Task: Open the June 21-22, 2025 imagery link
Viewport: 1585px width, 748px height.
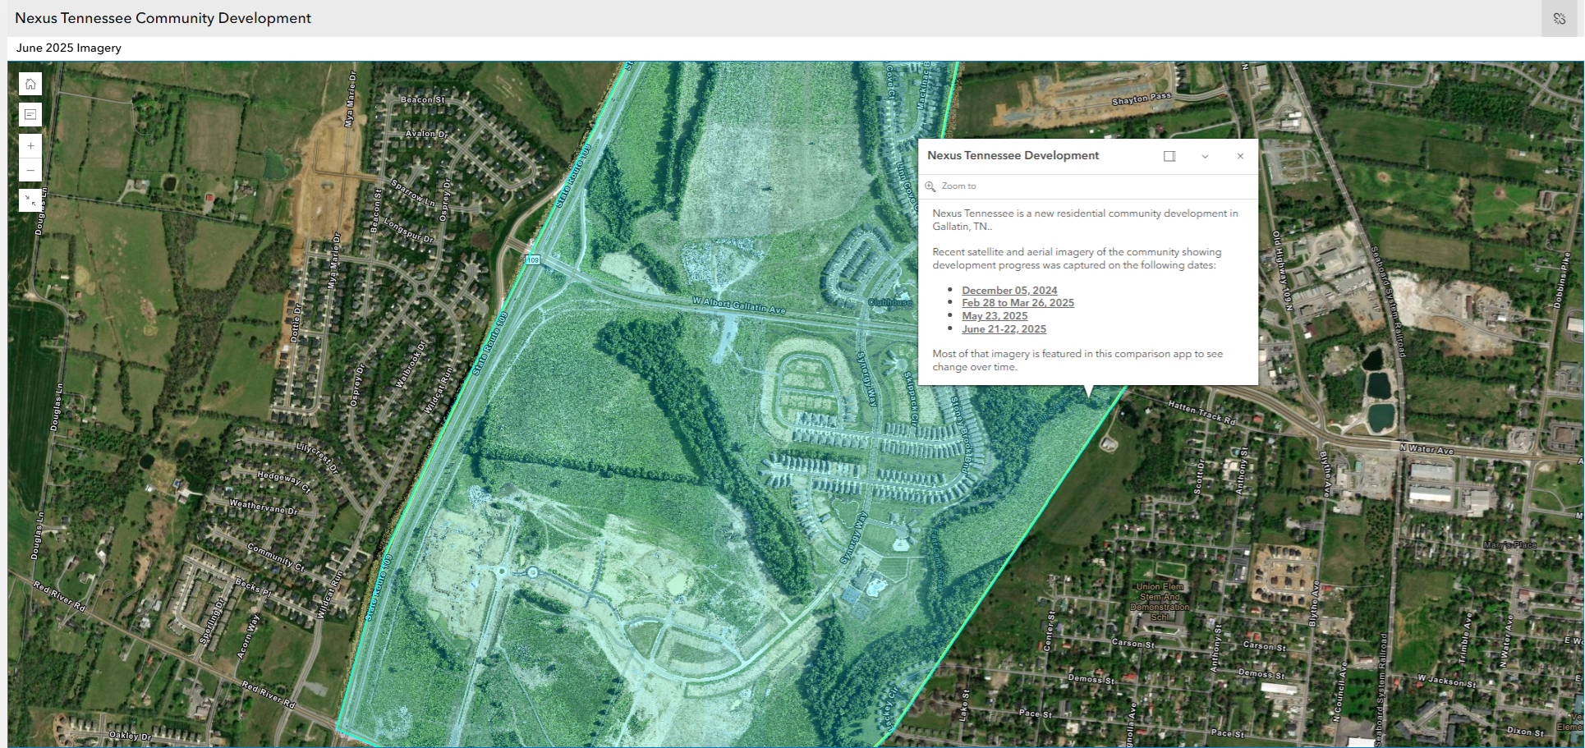Action: coord(1004,329)
